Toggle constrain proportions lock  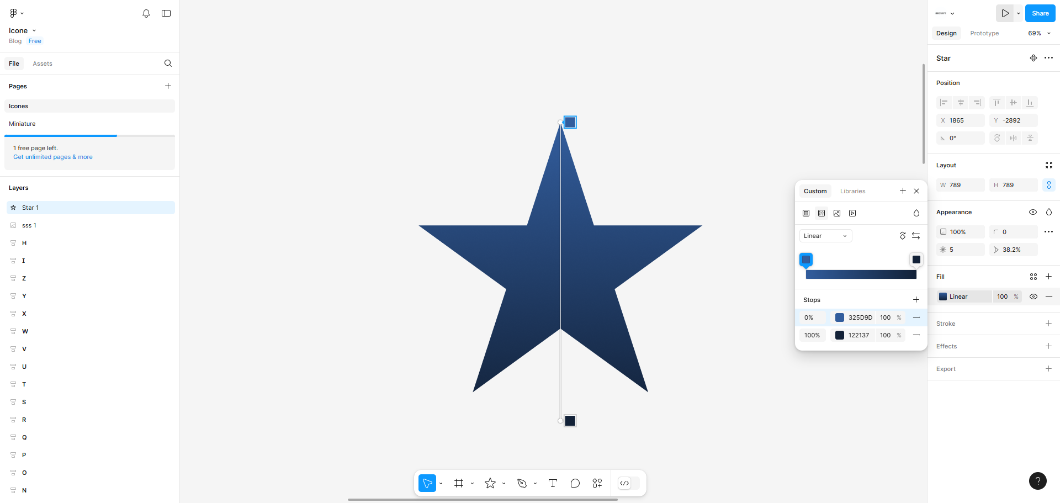(x=1049, y=185)
